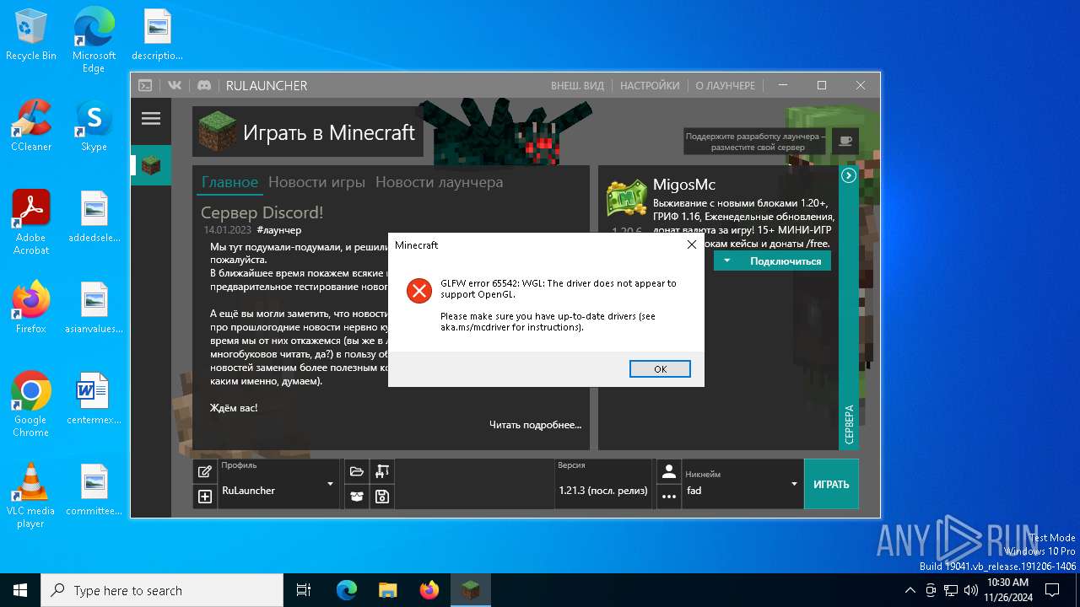The width and height of the screenshot is (1080, 607).
Task: Open ВНЕШ. ВИД appearance menu
Action: pyautogui.click(x=577, y=85)
